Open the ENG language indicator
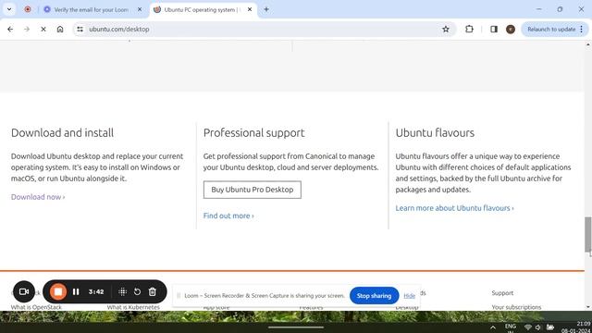This screenshot has height=333, width=592. coord(511,327)
